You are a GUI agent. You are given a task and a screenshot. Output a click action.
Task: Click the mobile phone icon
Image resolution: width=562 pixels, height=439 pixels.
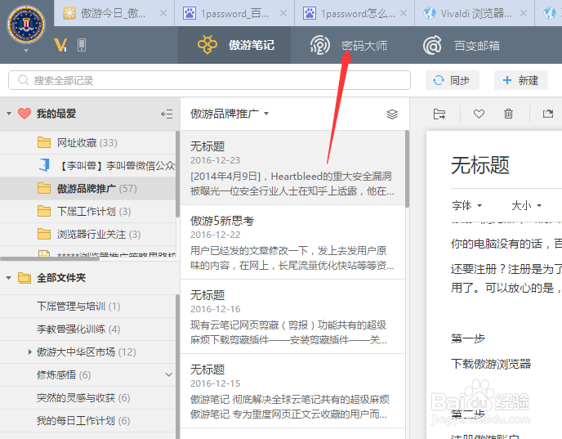tap(82, 45)
